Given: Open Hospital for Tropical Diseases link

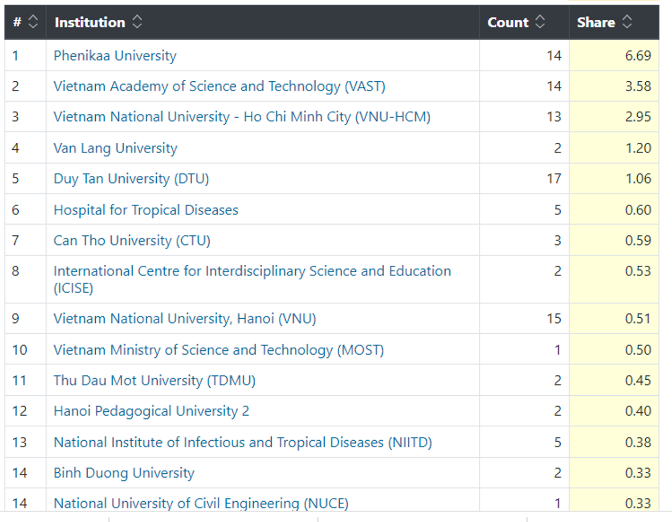Looking at the screenshot, I should point(146,210).
